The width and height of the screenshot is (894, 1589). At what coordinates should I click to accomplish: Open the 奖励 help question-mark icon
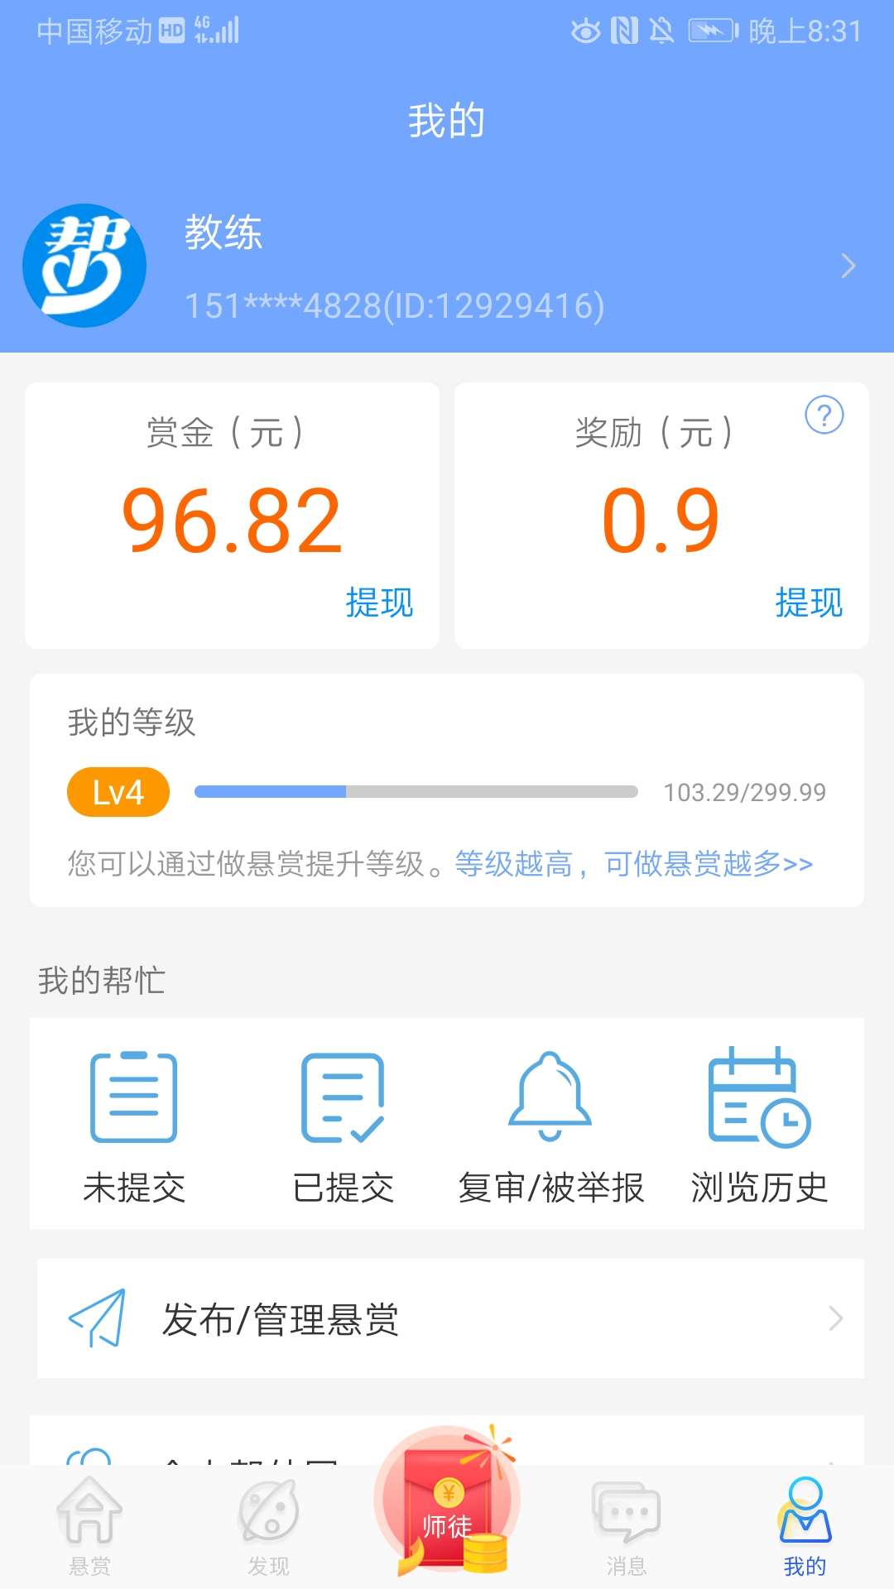[x=824, y=415]
